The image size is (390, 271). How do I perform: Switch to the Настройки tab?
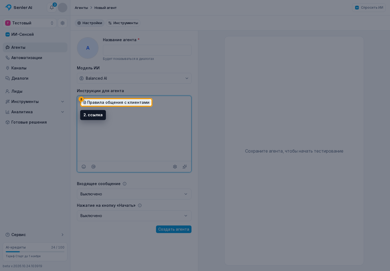pyautogui.click(x=90, y=23)
